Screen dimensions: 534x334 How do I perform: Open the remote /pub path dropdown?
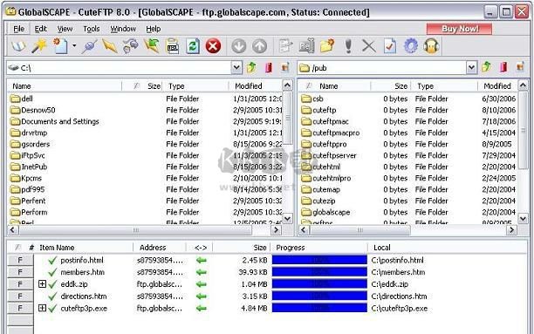click(471, 67)
